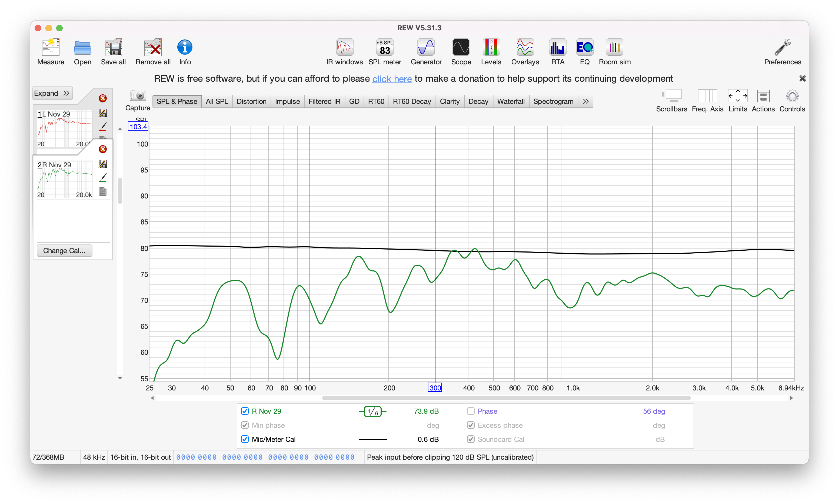Toggle Mic/Meter Cal trace checkbox

click(x=245, y=439)
